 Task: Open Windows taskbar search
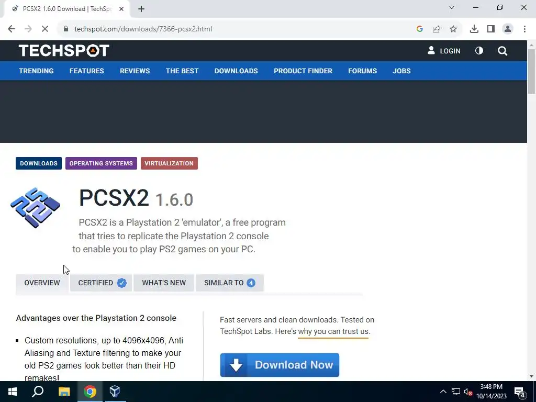[38, 392]
